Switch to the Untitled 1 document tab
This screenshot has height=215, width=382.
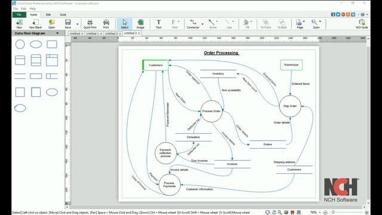click(x=93, y=33)
